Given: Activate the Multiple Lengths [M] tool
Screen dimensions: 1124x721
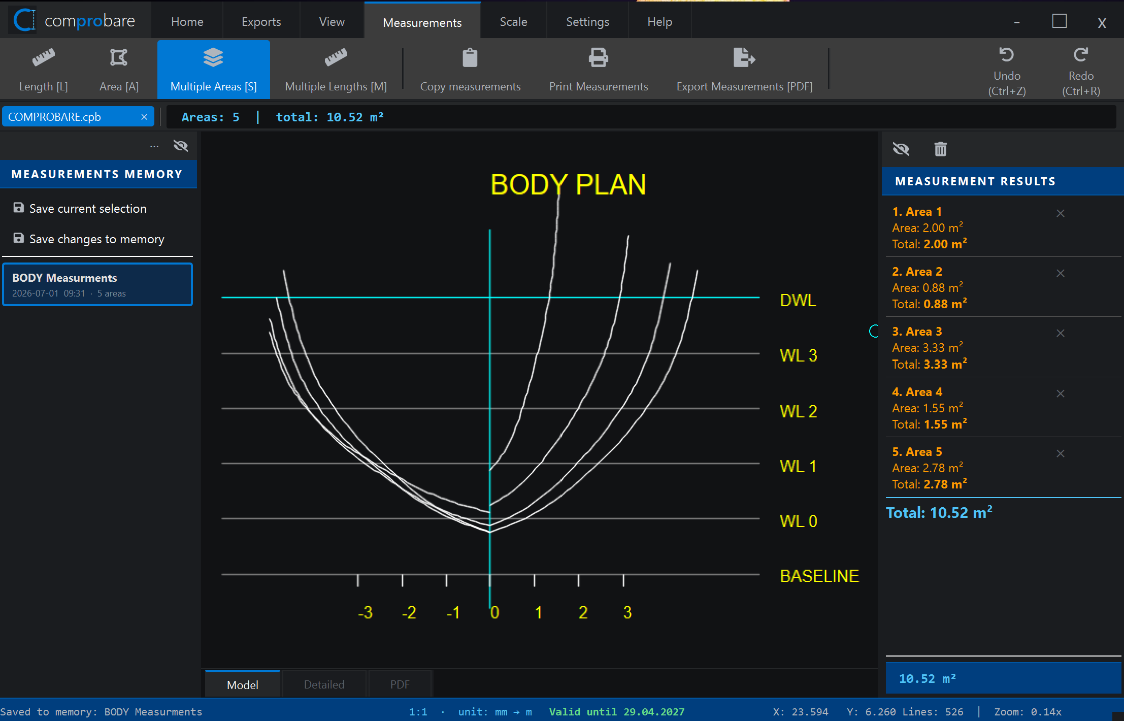Looking at the screenshot, I should pos(336,69).
